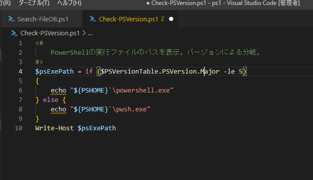Click $psExePath on line 10
Screen dimensions: 313x180
[x=97, y=128]
